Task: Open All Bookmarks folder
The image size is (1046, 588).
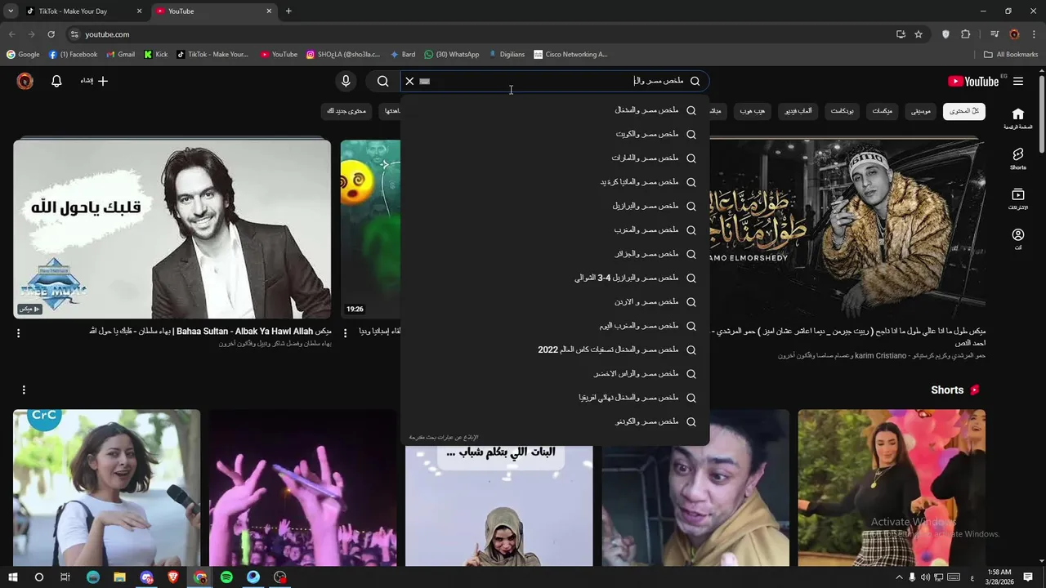Action: (x=1011, y=55)
